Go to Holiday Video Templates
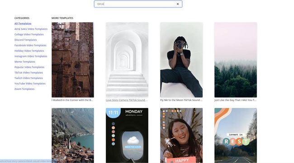Viewport: 294px width, 163px height. [29, 51]
